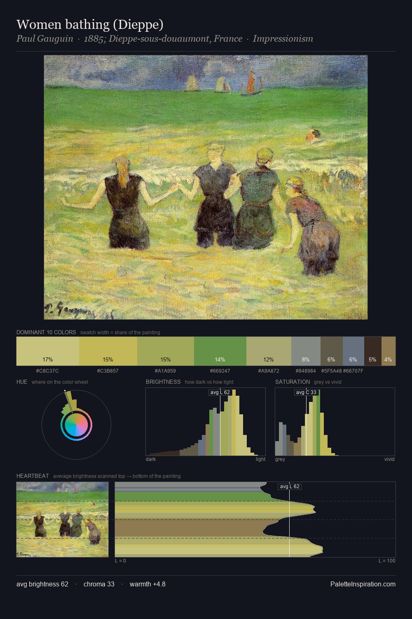
Task: Click the hex label #5F5A48
Action: point(331,371)
